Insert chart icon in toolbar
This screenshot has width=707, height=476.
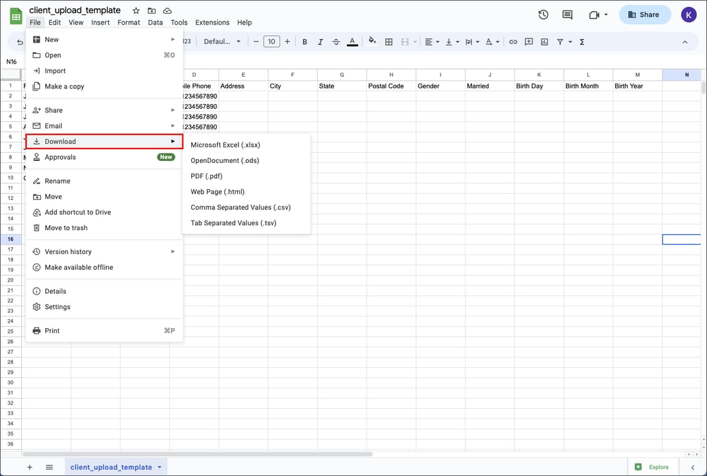point(545,42)
